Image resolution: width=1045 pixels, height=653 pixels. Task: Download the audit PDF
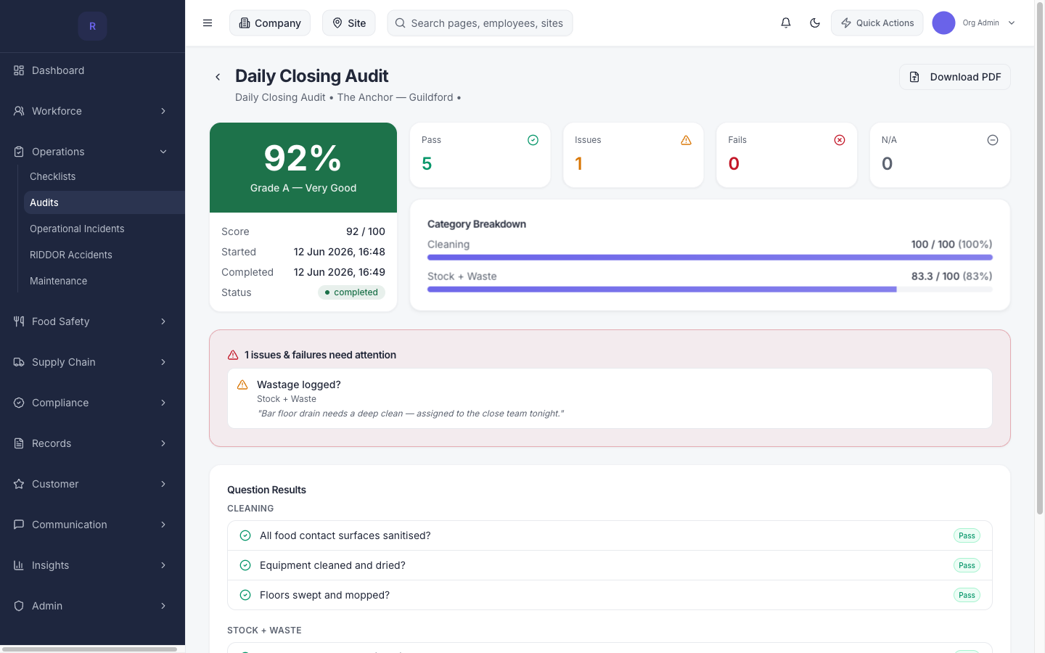click(955, 77)
